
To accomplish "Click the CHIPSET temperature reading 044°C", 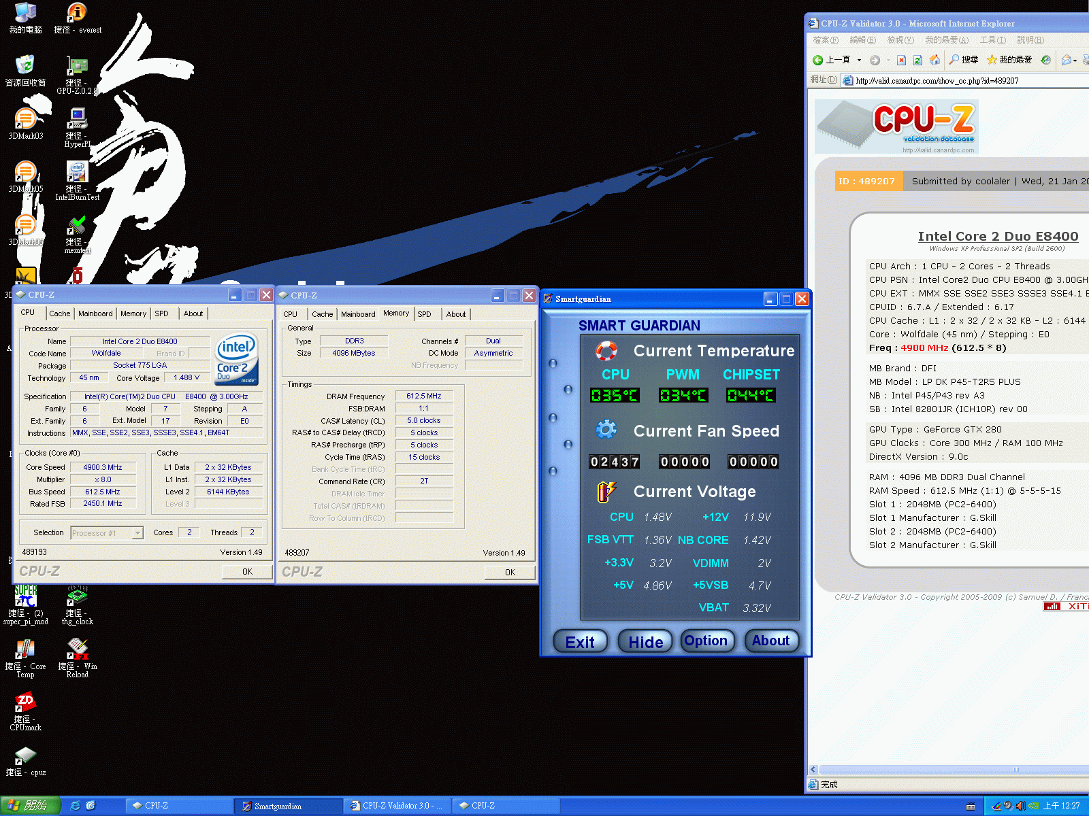I will [751, 395].
